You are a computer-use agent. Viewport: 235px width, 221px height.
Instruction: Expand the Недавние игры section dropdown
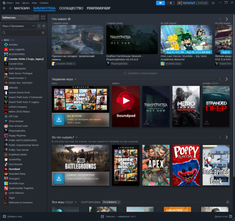[75, 79]
